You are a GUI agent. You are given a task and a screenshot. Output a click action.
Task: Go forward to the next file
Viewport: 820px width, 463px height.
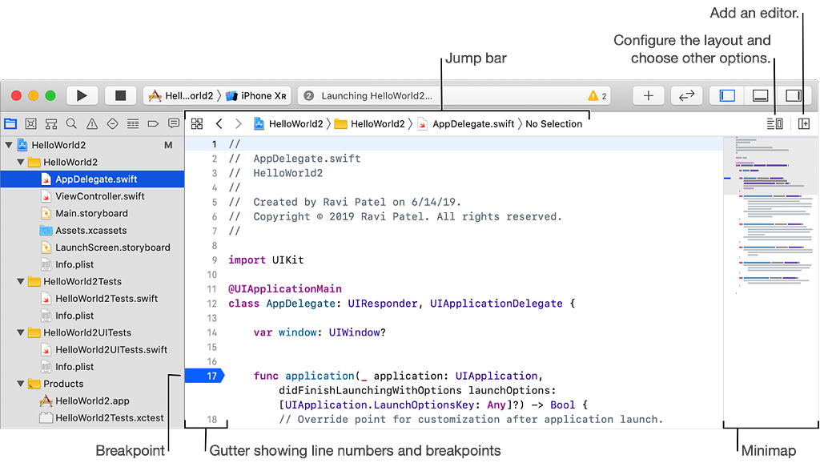[x=239, y=124]
